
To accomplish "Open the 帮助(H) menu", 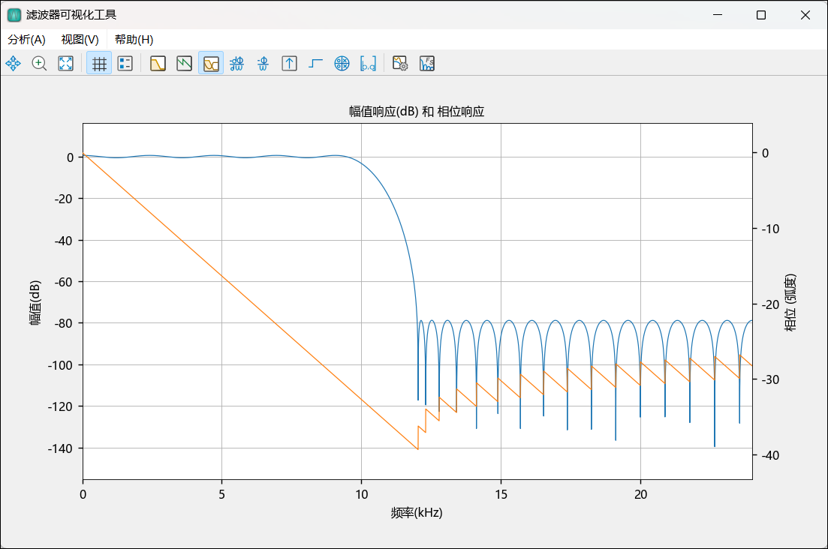I will point(134,40).
